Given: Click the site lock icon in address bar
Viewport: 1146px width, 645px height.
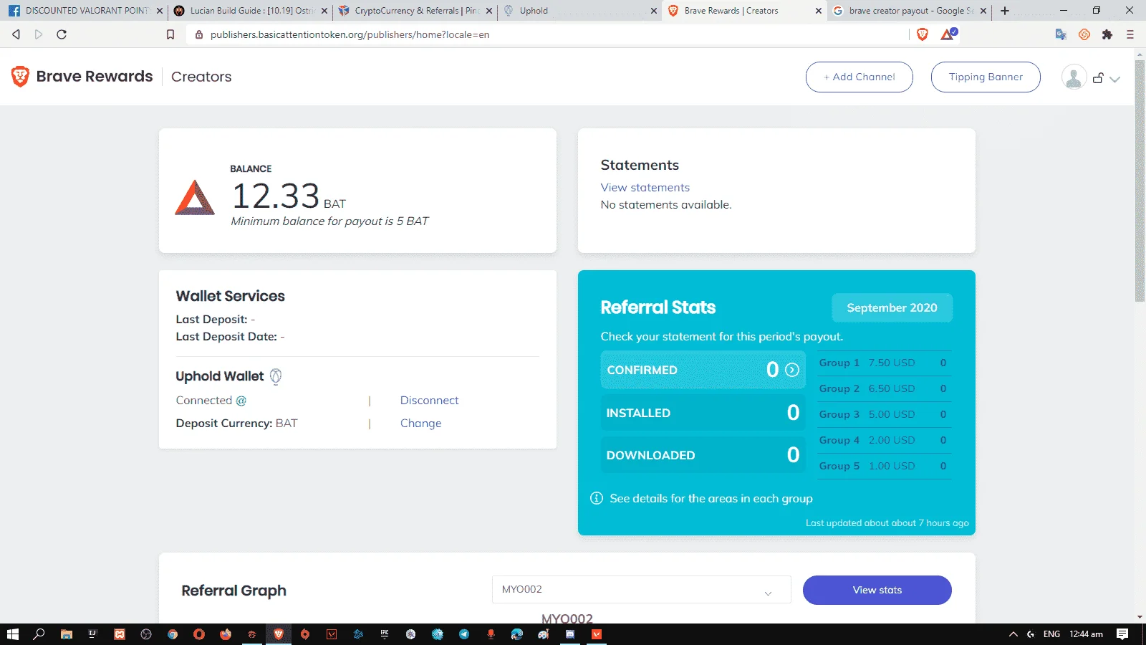Looking at the screenshot, I should tap(199, 34).
